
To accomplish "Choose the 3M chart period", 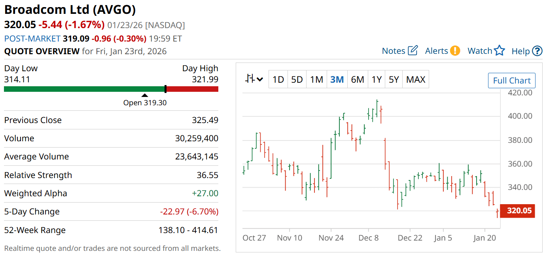I will pyautogui.click(x=337, y=80).
